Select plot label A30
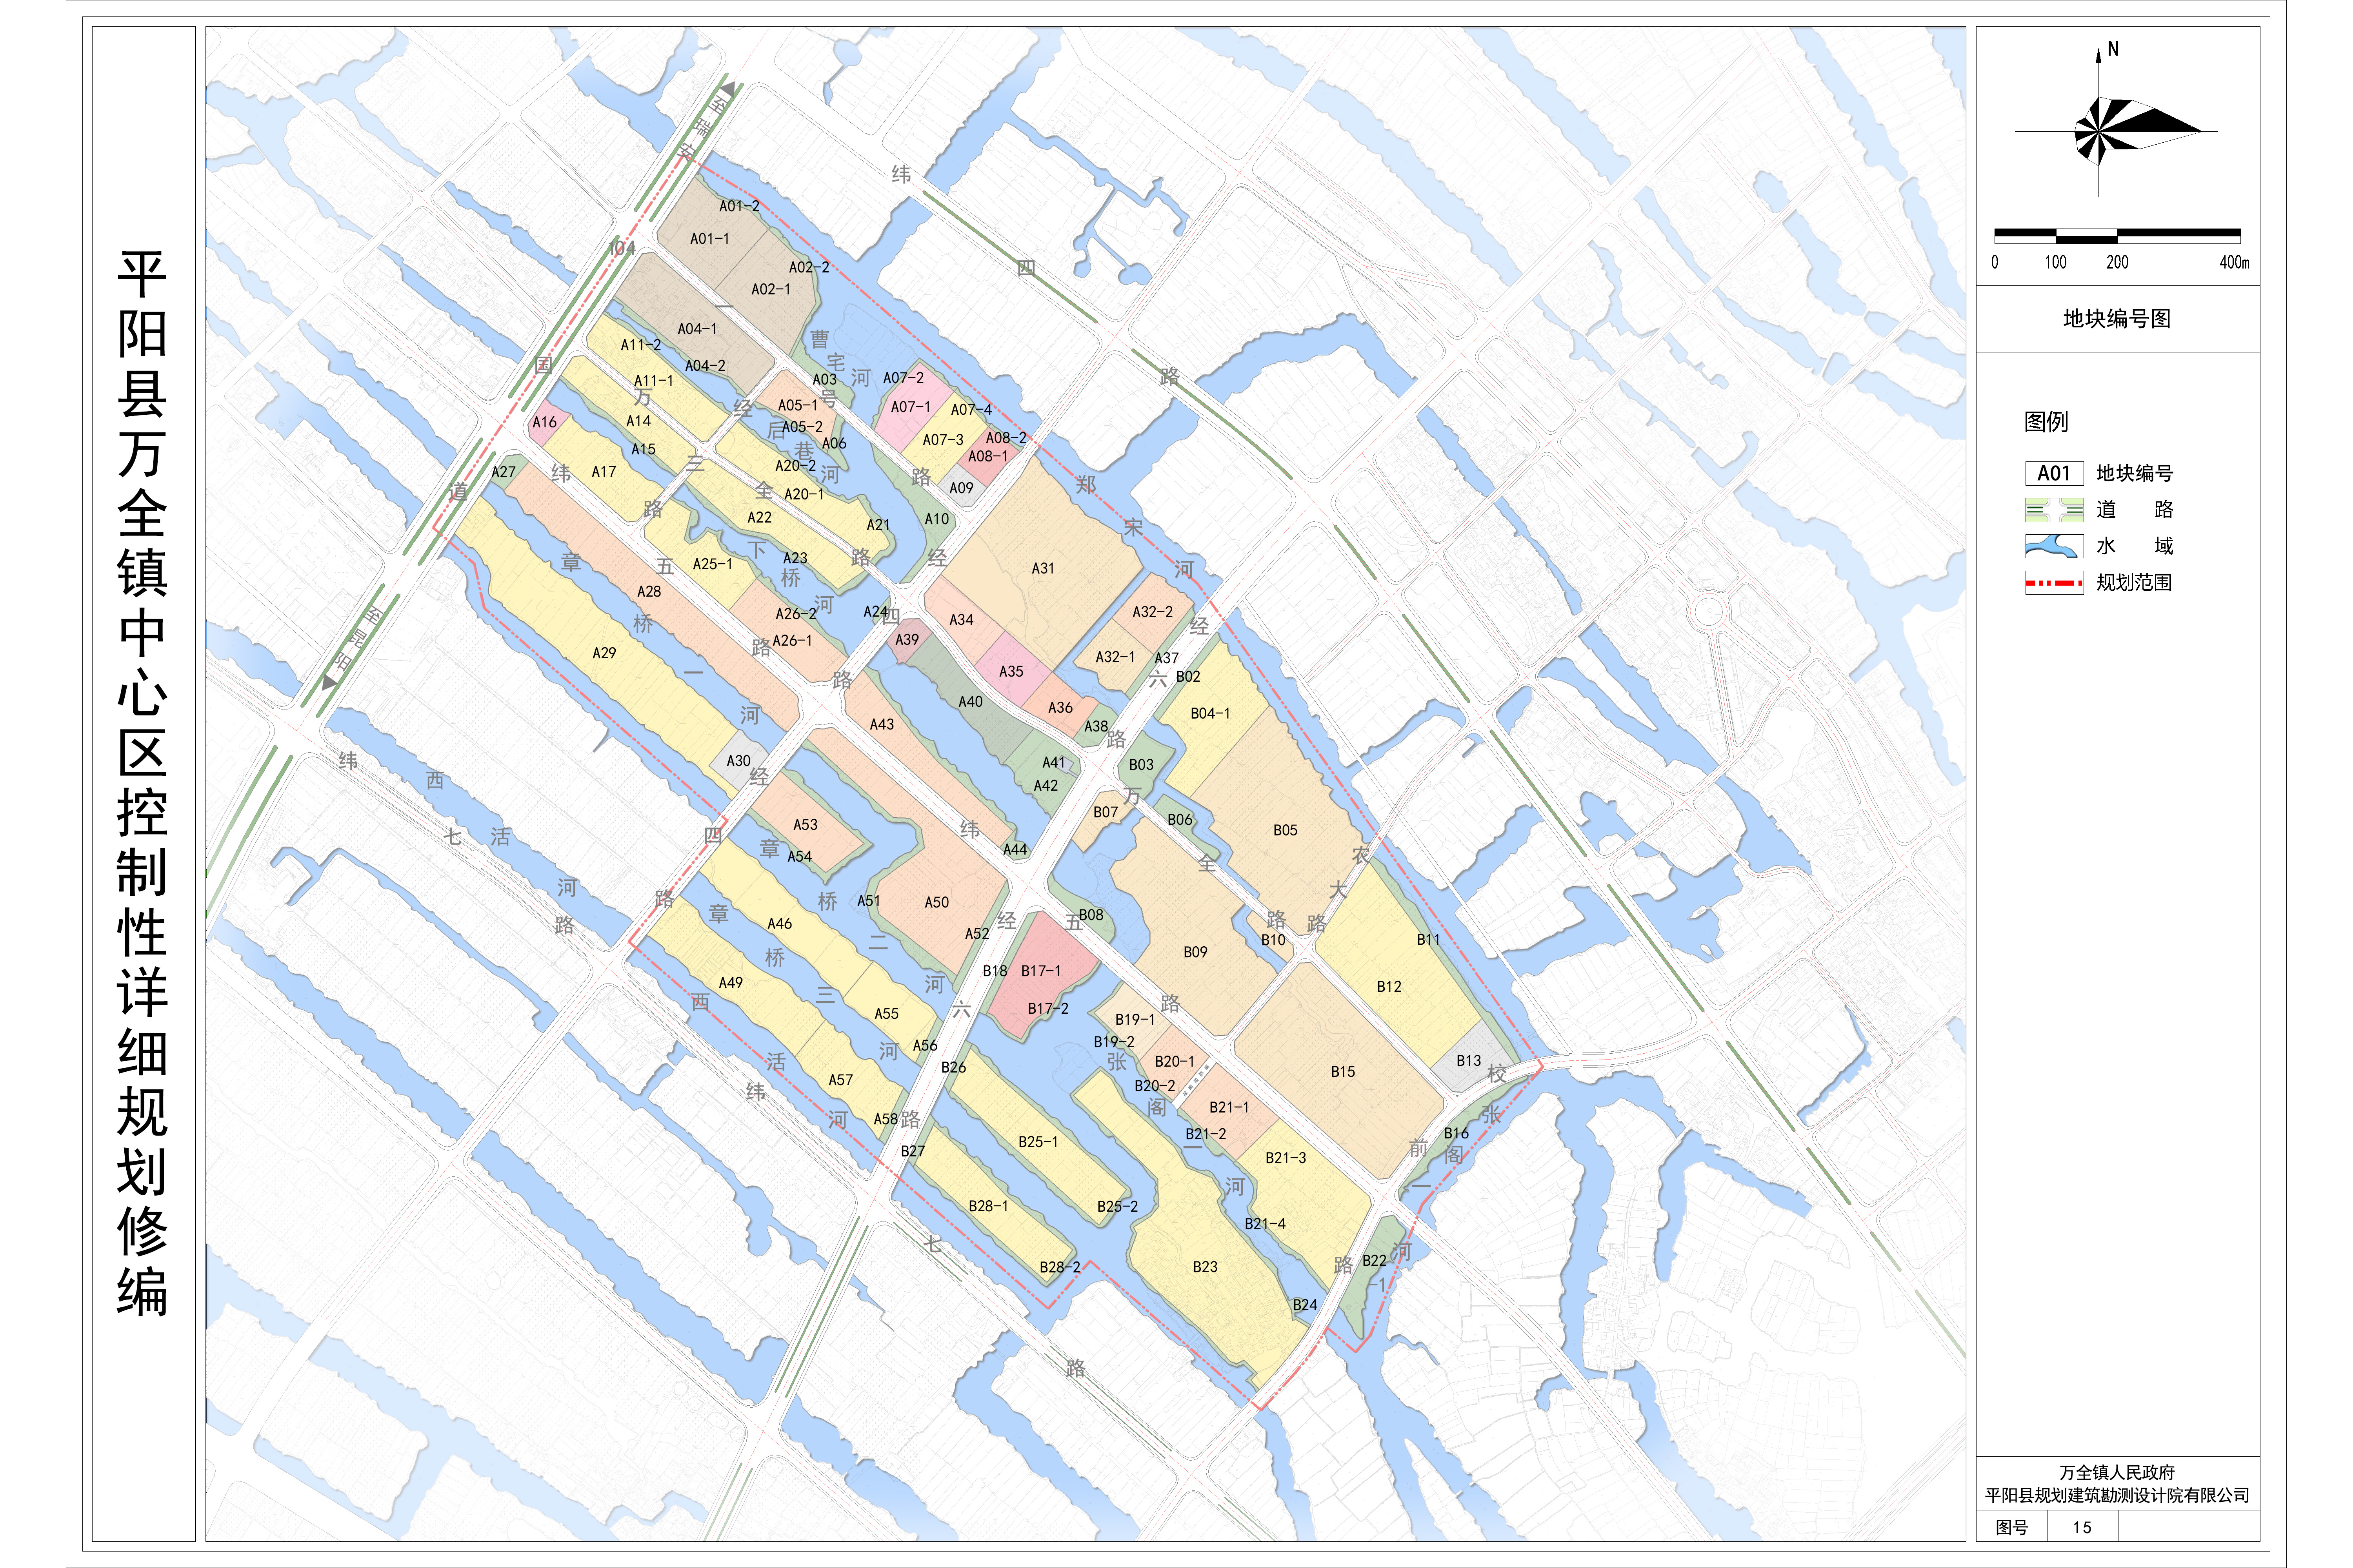The width and height of the screenshot is (2353, 1568). point(738,760)
